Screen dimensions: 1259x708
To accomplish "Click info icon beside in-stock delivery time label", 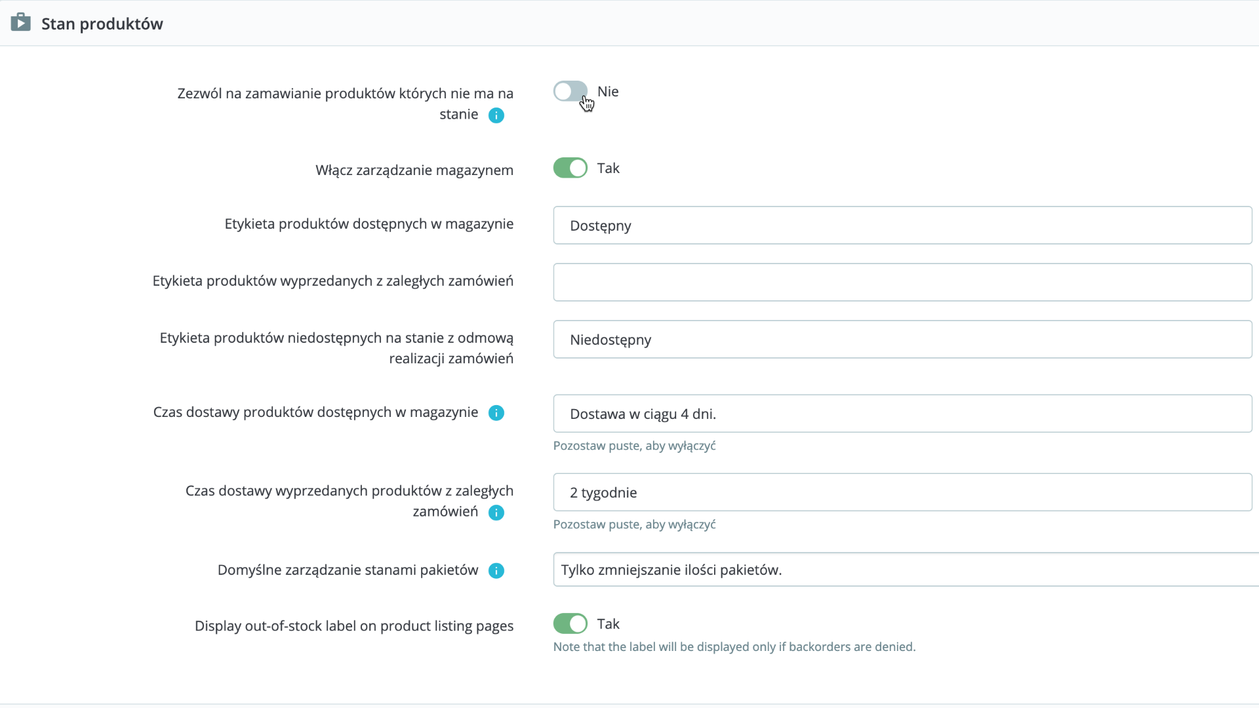I will (496, 413).
